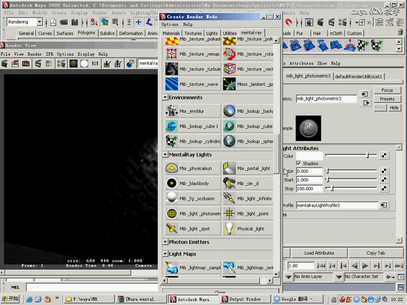Create a Mib_lightmap_write node
The height and width of the screenshot is (305, 407).
click(x=248, y=268)
